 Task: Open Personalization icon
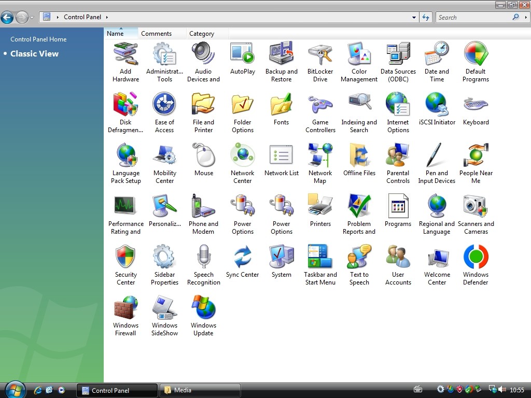tap(164, 206)
